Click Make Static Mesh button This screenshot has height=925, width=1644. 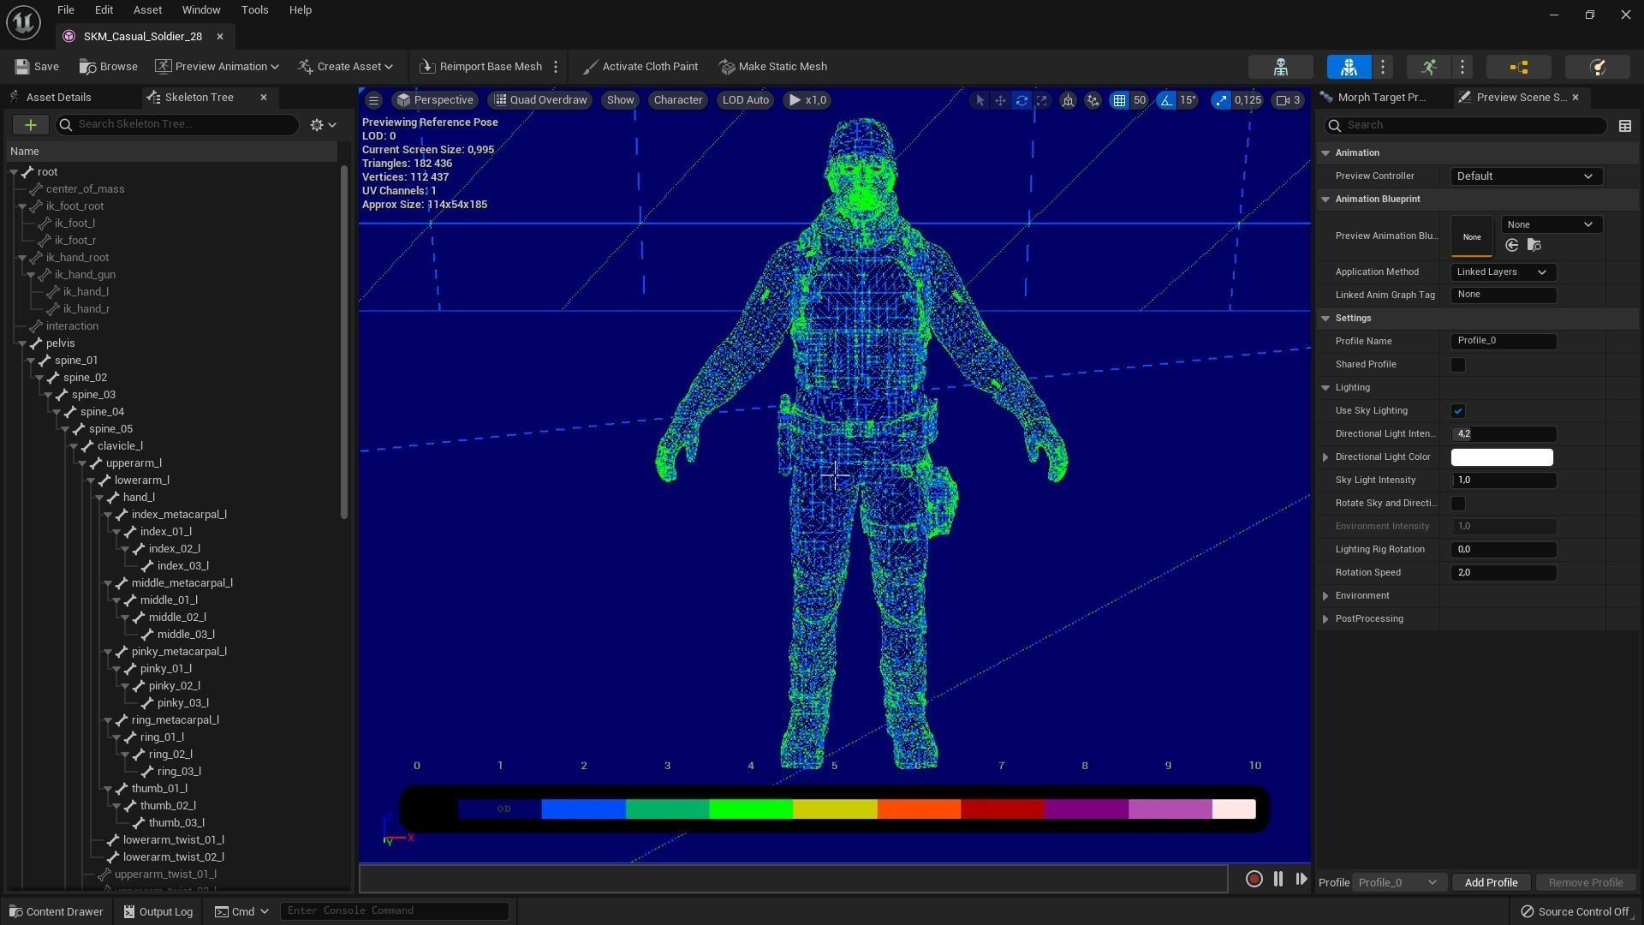773,67
